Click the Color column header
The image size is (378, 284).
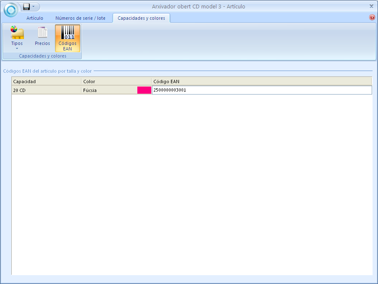(x=116, y=81)
